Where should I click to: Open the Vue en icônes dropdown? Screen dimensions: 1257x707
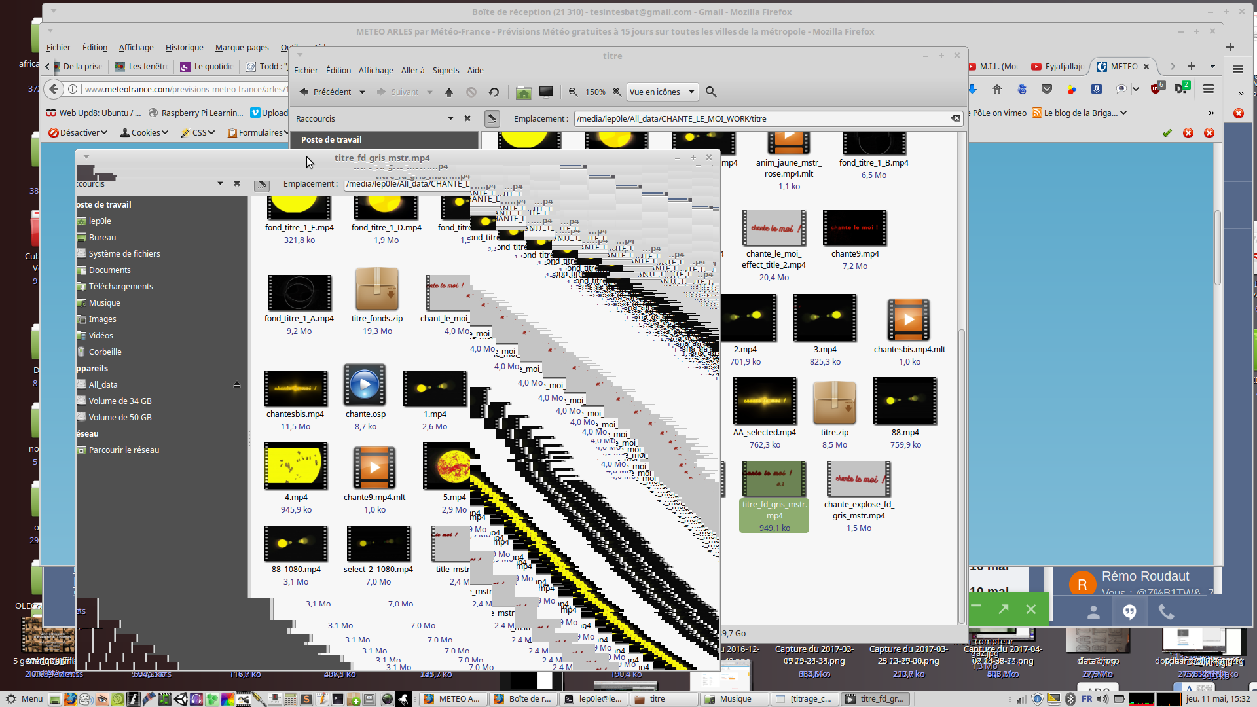(662, 92)
